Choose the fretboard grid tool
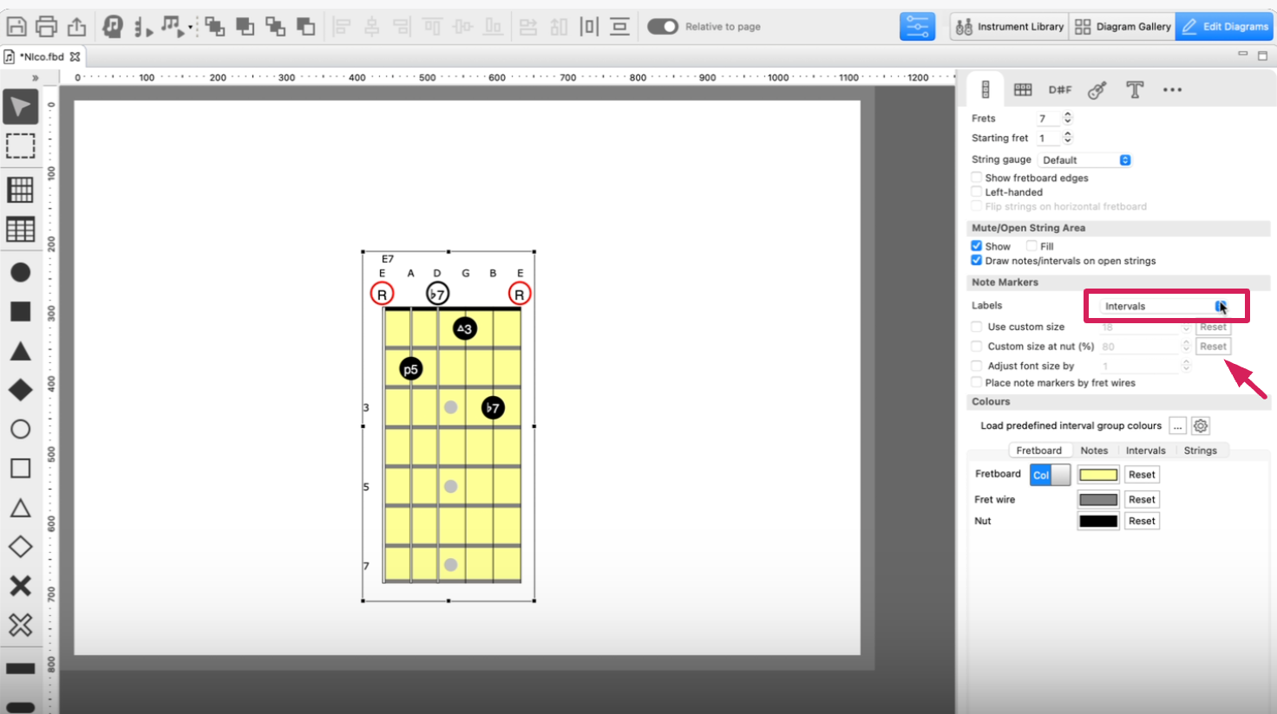Viewport: 1277px width, 714px height. pos(21,189)
